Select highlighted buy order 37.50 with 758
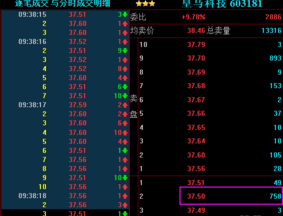 pyautogui.click(x=231, y=196)
